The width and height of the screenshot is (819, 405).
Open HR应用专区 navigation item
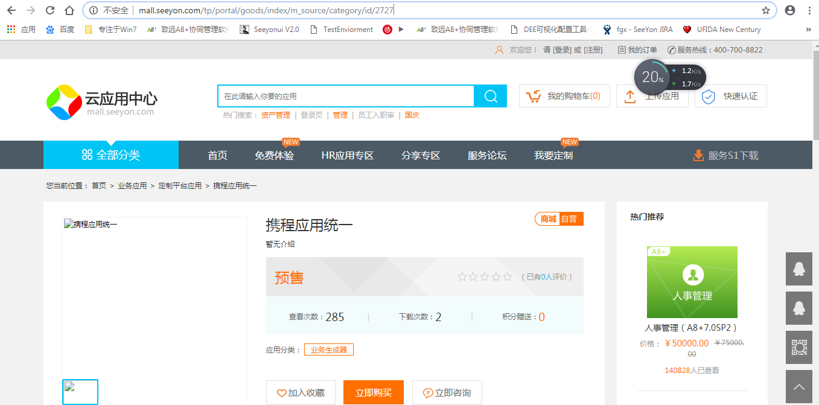(x=348, y=156)
